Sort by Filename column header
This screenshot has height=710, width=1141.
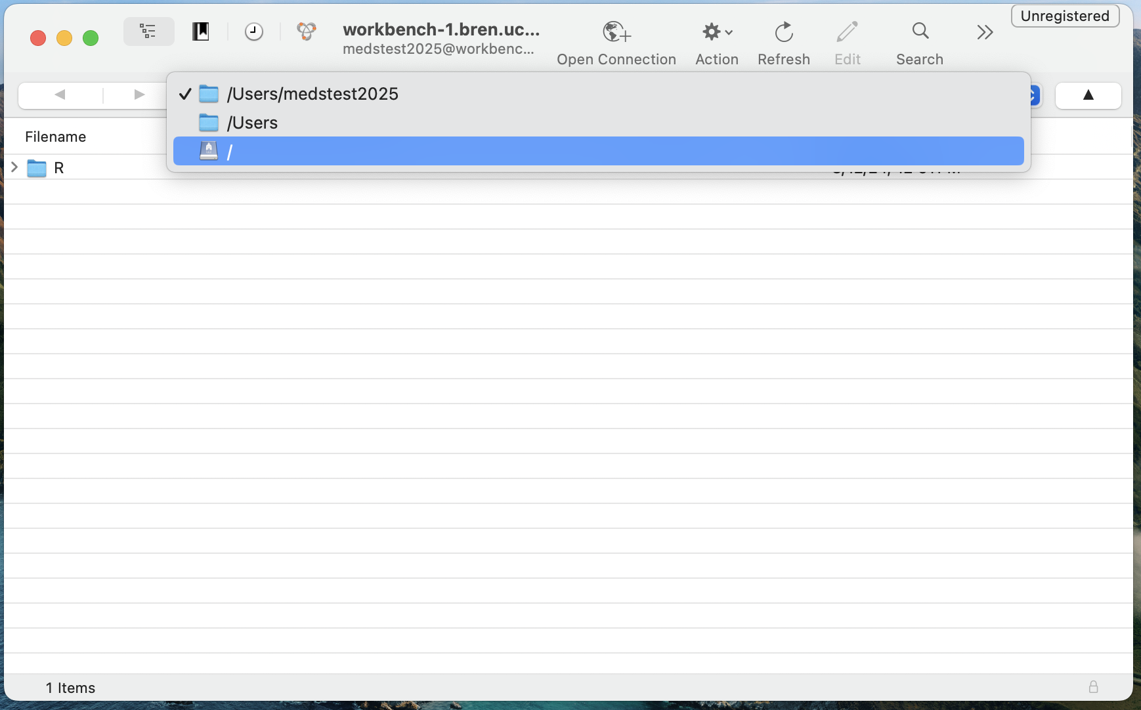tap(55, 136)
